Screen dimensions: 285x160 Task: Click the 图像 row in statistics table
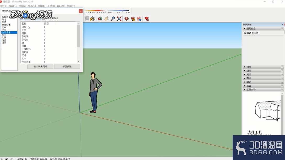(49, 46)
